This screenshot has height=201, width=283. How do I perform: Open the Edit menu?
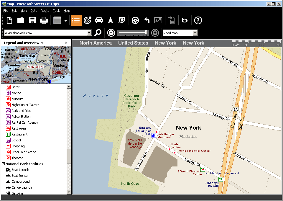[x=14, y=11]
